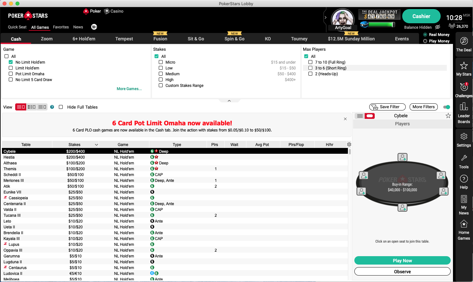Viewport: 473px width, 282px height.
Task: Click the More Games link
Action: pos(129,89)
